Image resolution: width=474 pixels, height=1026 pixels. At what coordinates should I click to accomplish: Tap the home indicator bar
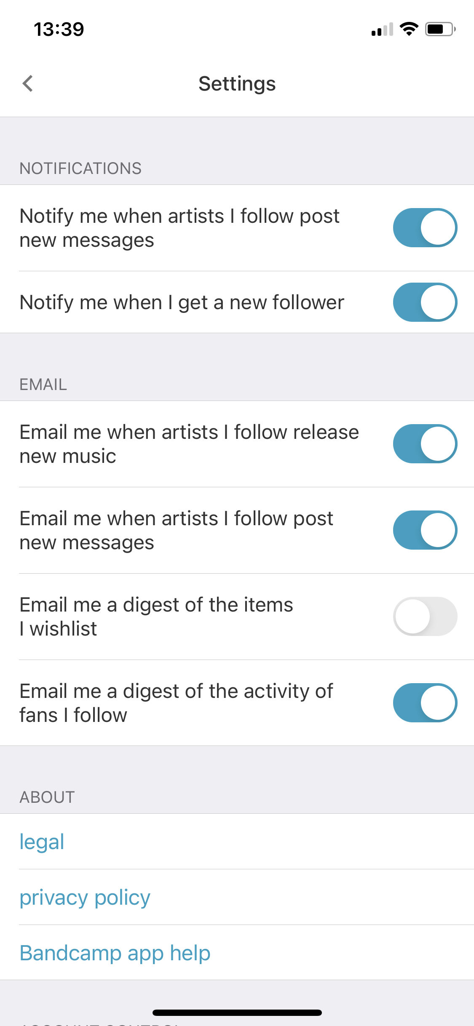pos(237,1013)
